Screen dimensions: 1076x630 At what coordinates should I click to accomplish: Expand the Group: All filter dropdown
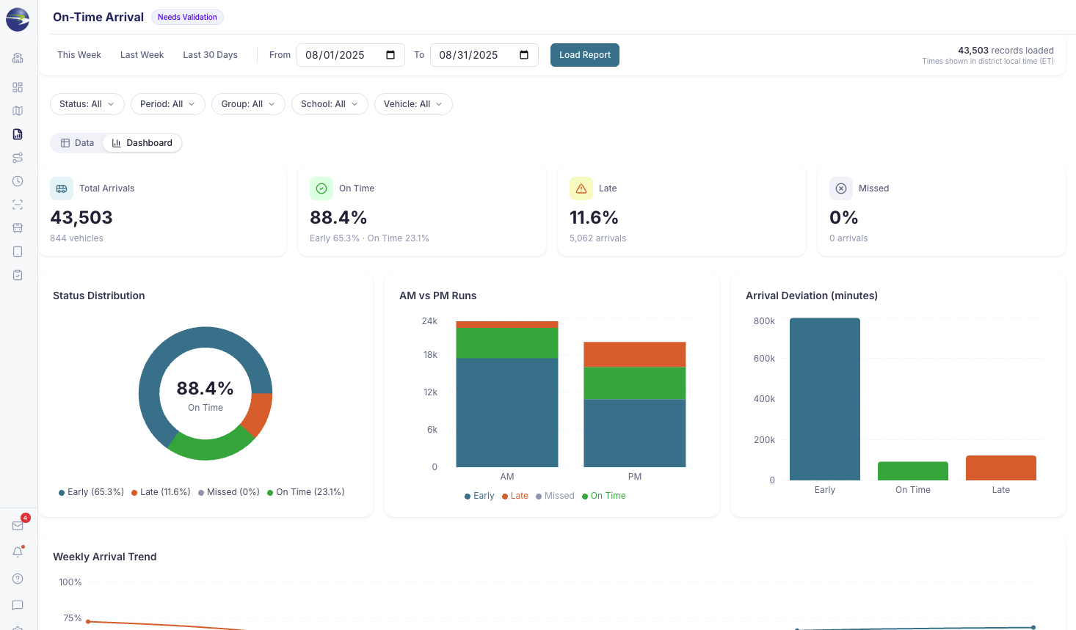click(248, 104)
